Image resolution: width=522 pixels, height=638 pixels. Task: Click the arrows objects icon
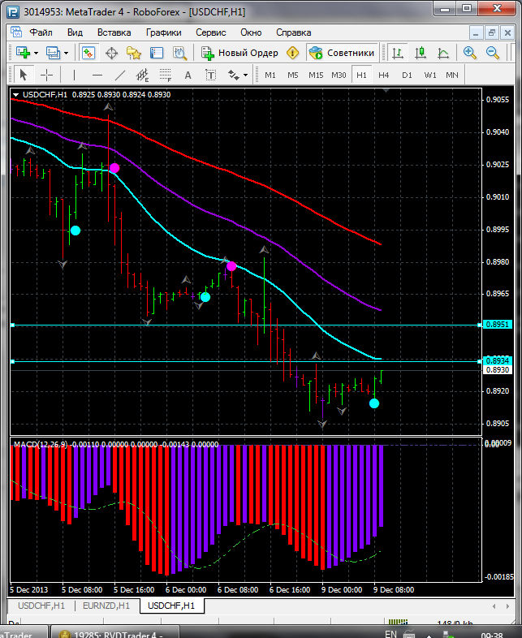[x=233, y=75]
